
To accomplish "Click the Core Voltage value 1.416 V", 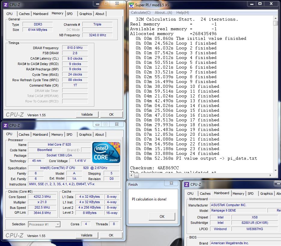I will [x=80, y=161].
